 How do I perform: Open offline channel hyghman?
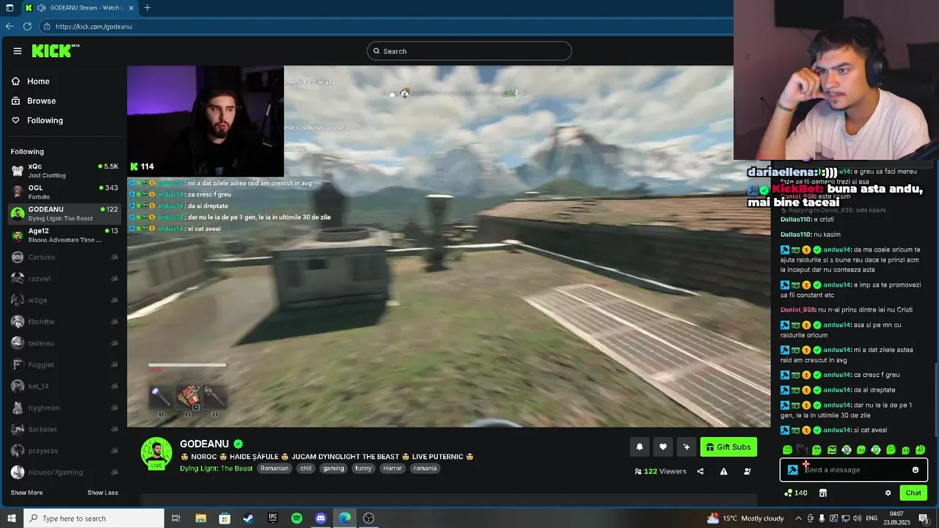[x=65, y=408]
